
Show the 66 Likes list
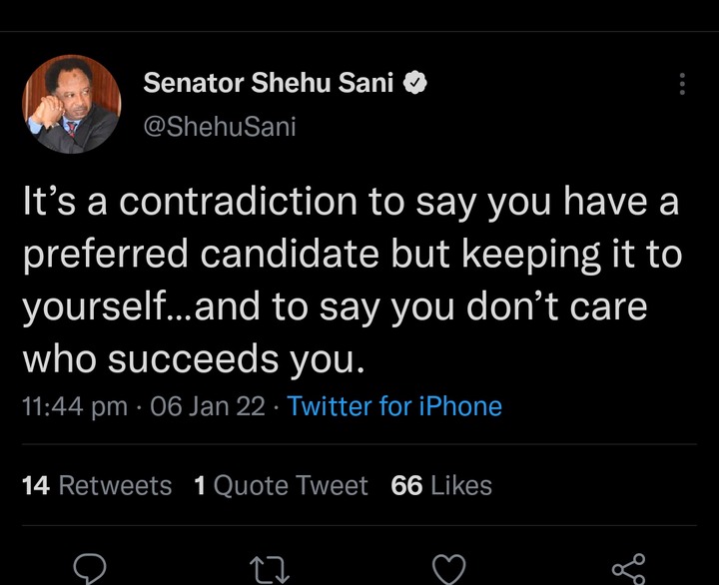[x=441, y=486]
